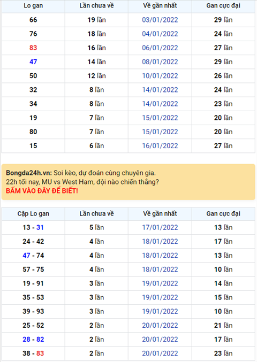Select pair 47 - 74

pos(33,256)
